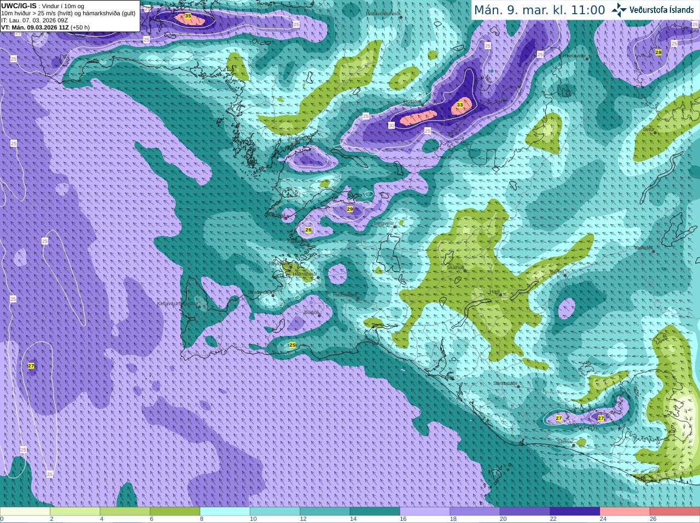Click the Húsafell station label
Image resolution: width=700 pixels, height=523 pixels.
[412, 102]
